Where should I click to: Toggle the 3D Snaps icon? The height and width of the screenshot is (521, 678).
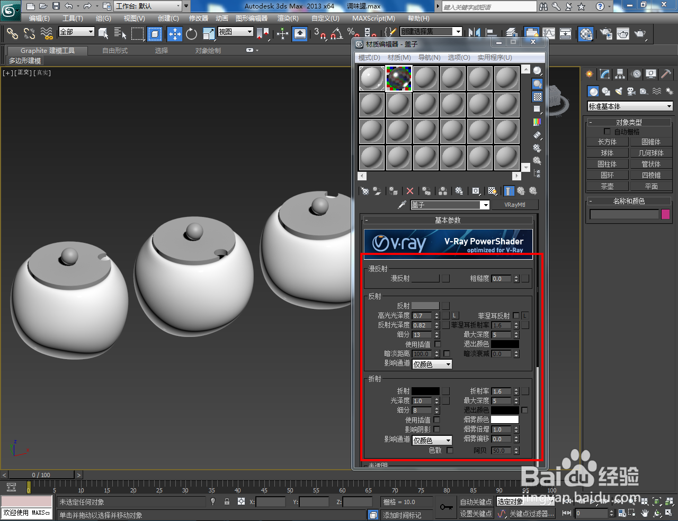[x=319, y=34]
